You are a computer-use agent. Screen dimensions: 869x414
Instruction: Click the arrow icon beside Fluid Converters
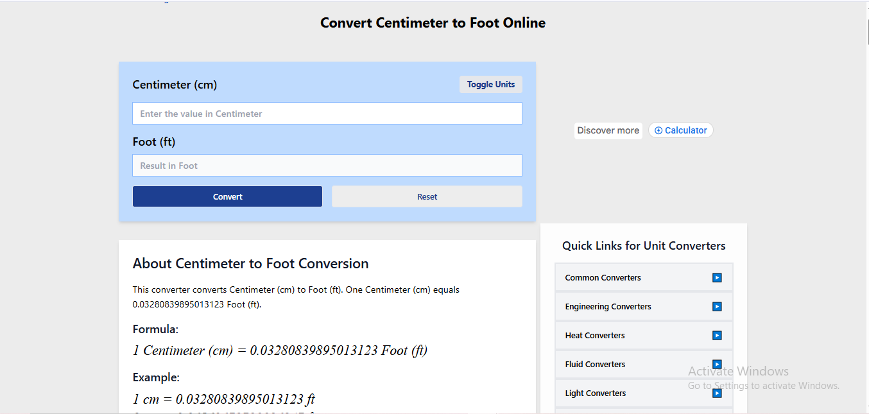(716, 364)
